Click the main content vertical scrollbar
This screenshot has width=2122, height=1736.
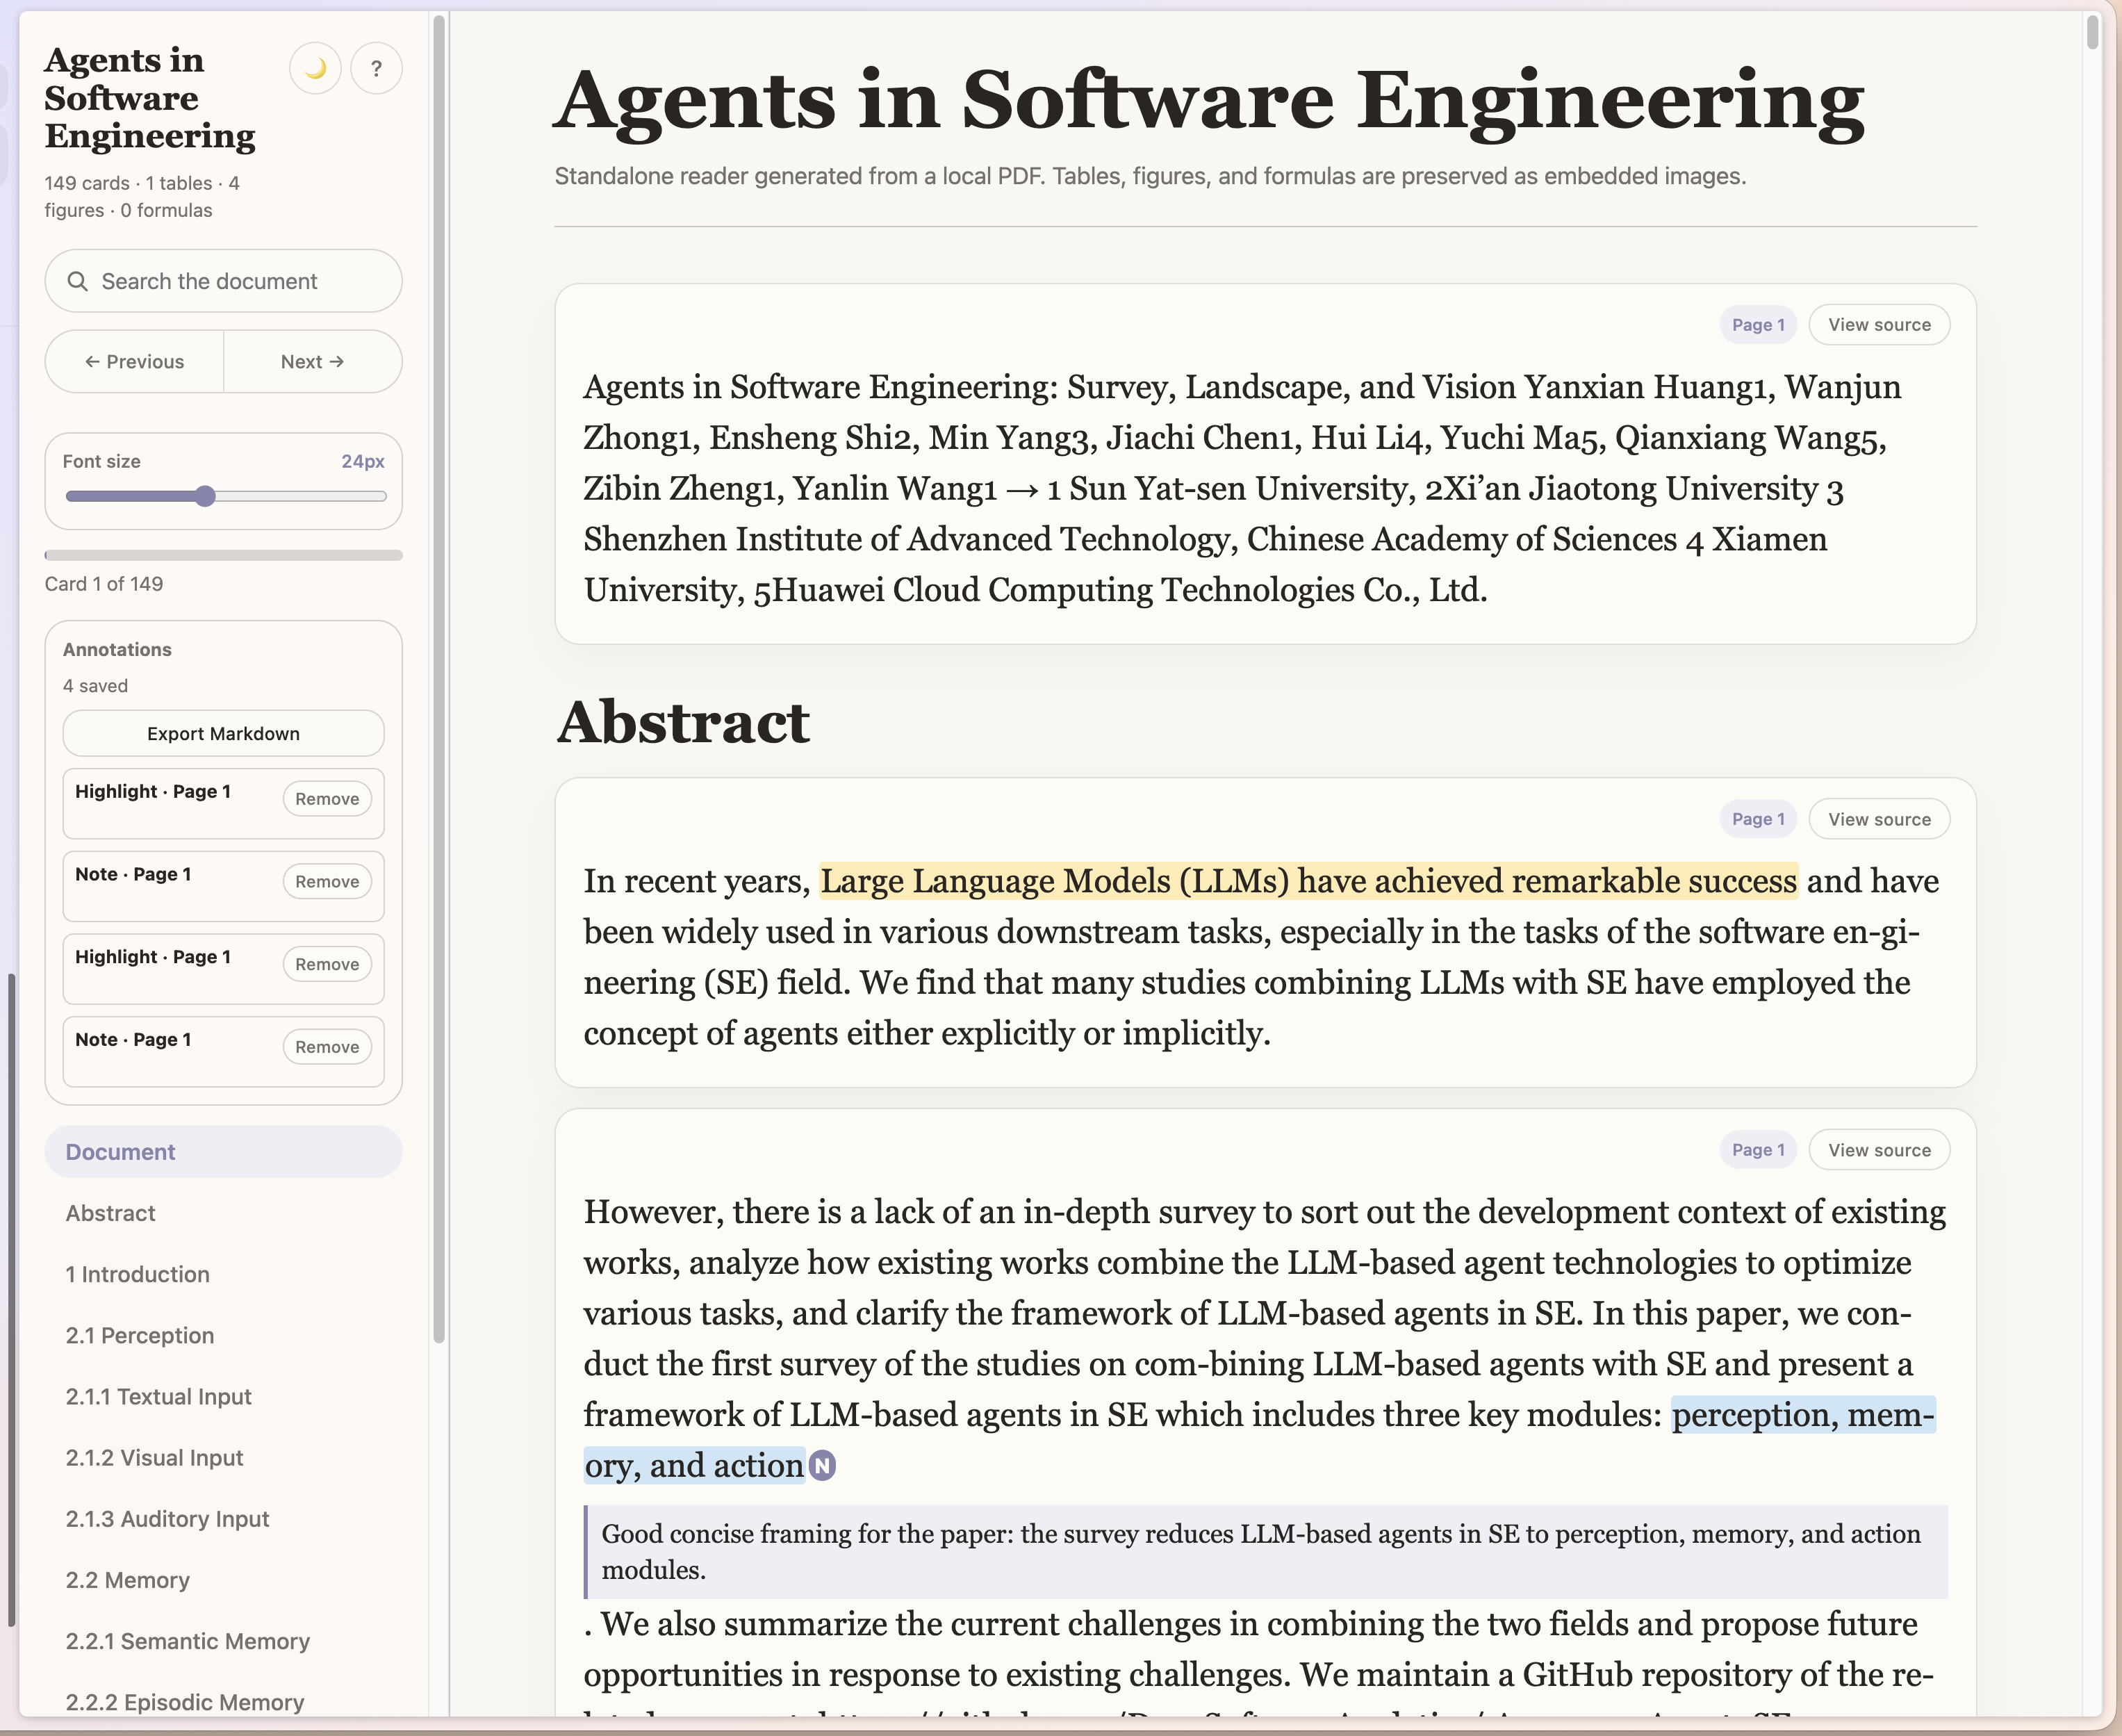point(2092,32)
